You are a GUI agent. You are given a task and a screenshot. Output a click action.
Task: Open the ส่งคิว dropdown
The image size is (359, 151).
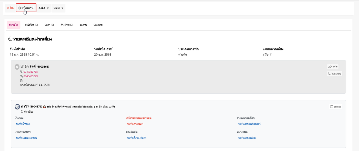(44, 8)
